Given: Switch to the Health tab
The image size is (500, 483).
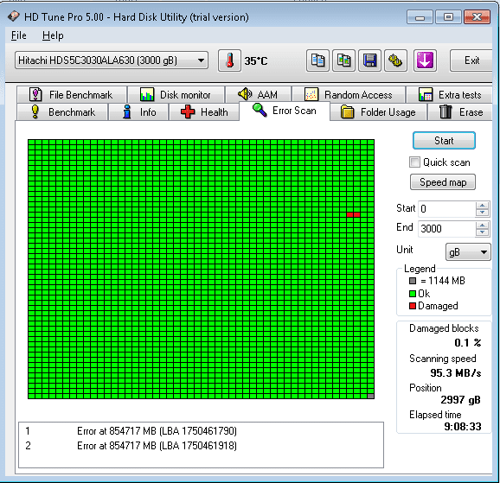Looking at the screenshot, I should (204, 112).
